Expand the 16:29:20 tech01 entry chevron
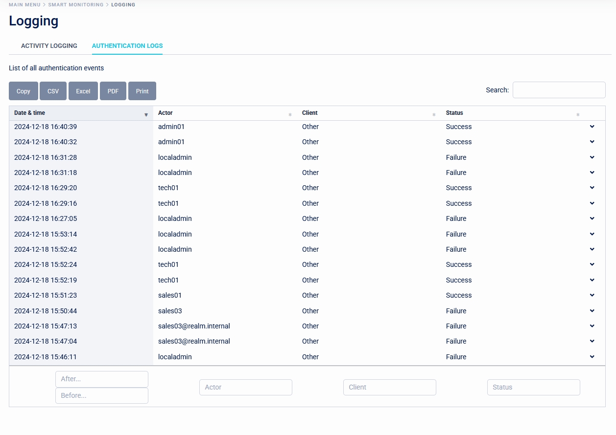616x435 pixels. pos(592,188)
